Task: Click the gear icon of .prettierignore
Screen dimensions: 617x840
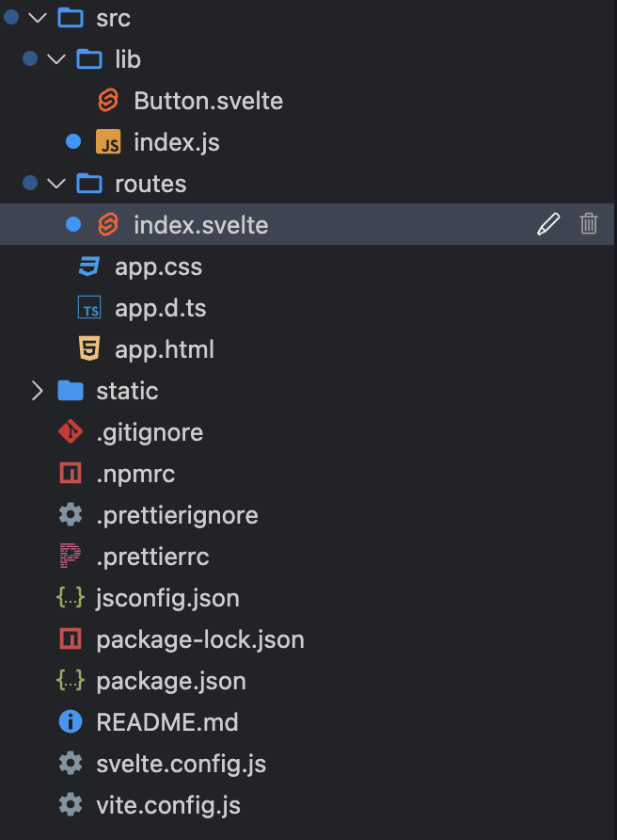Action: (x=71, y=515)
